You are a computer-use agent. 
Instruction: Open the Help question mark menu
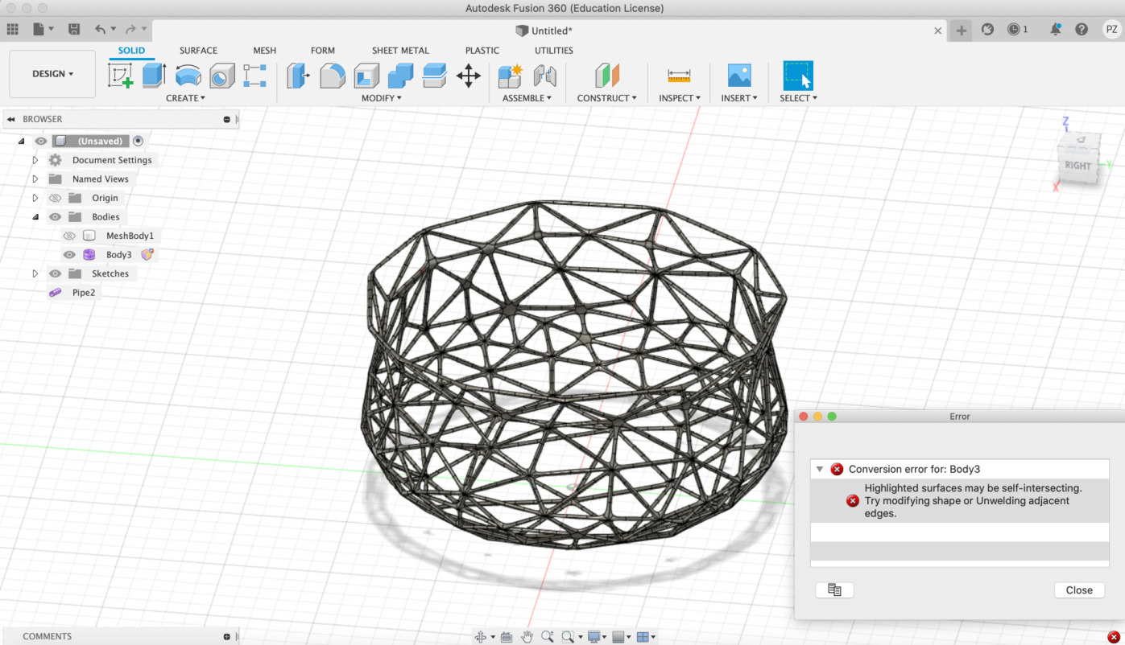(x=1082, y=30)
